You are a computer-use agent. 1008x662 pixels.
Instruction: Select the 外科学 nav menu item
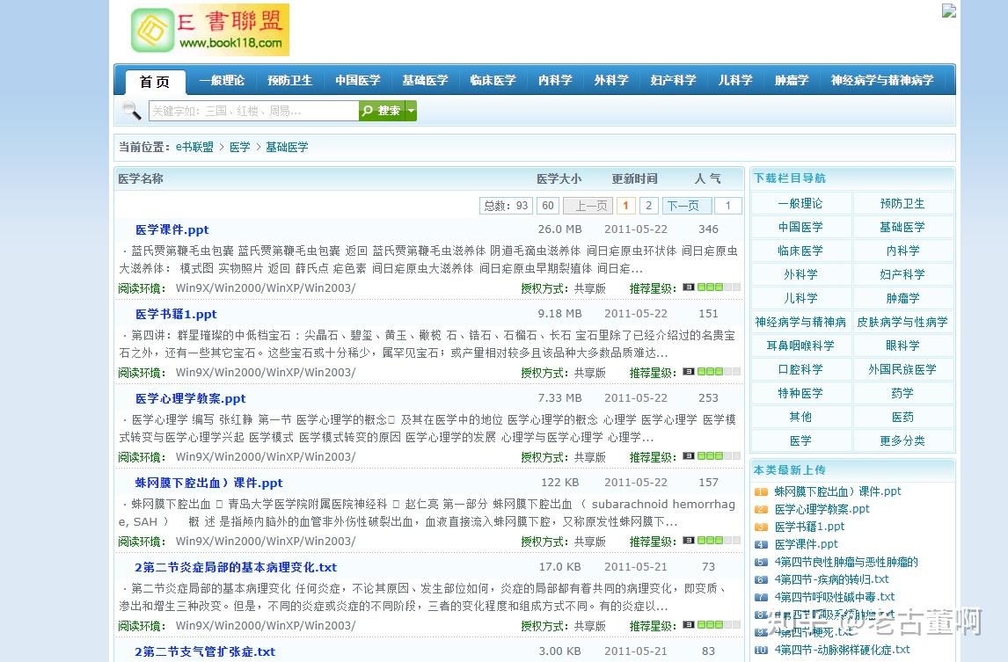pyautogui.click(x=611, y=80)
